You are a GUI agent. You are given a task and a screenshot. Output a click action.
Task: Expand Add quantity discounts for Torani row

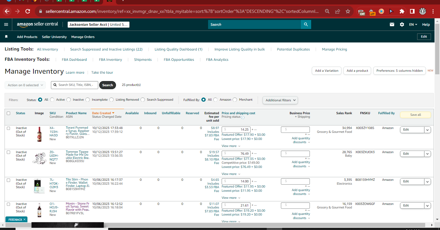(x=301, y=140)
